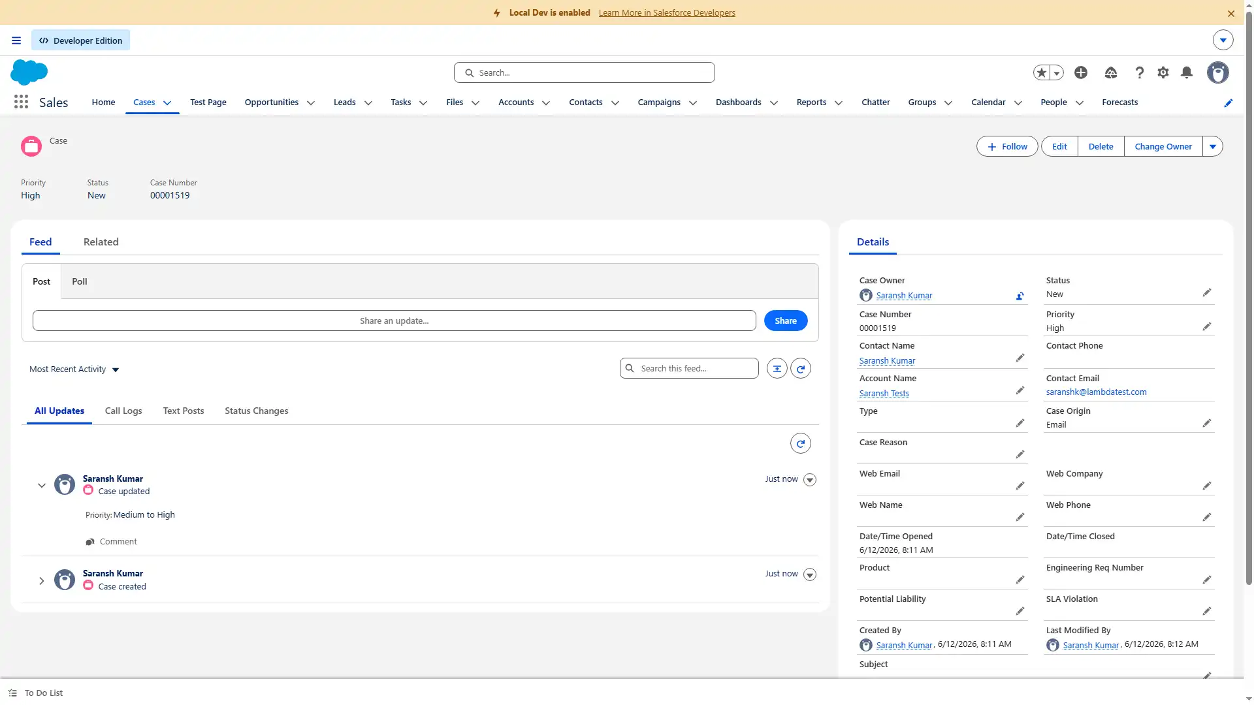Edit the Web Email pencil icon
This screenshot has height=705, width=1254.
pos(1020,486)
